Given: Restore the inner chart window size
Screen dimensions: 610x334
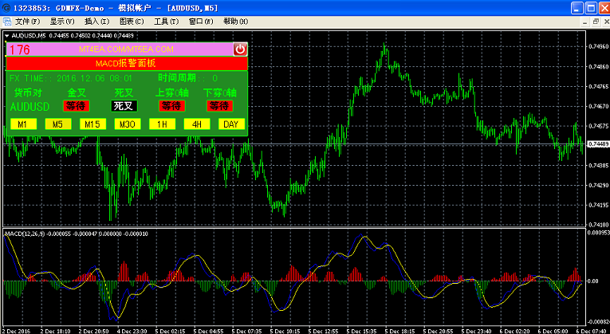Looking at the screenshot, I should 596,22.
